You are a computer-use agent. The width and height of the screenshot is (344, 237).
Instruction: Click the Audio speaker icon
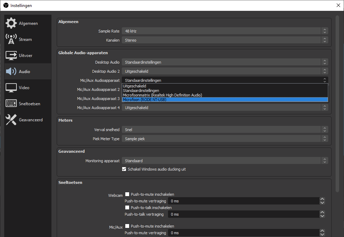pos(11,71)
